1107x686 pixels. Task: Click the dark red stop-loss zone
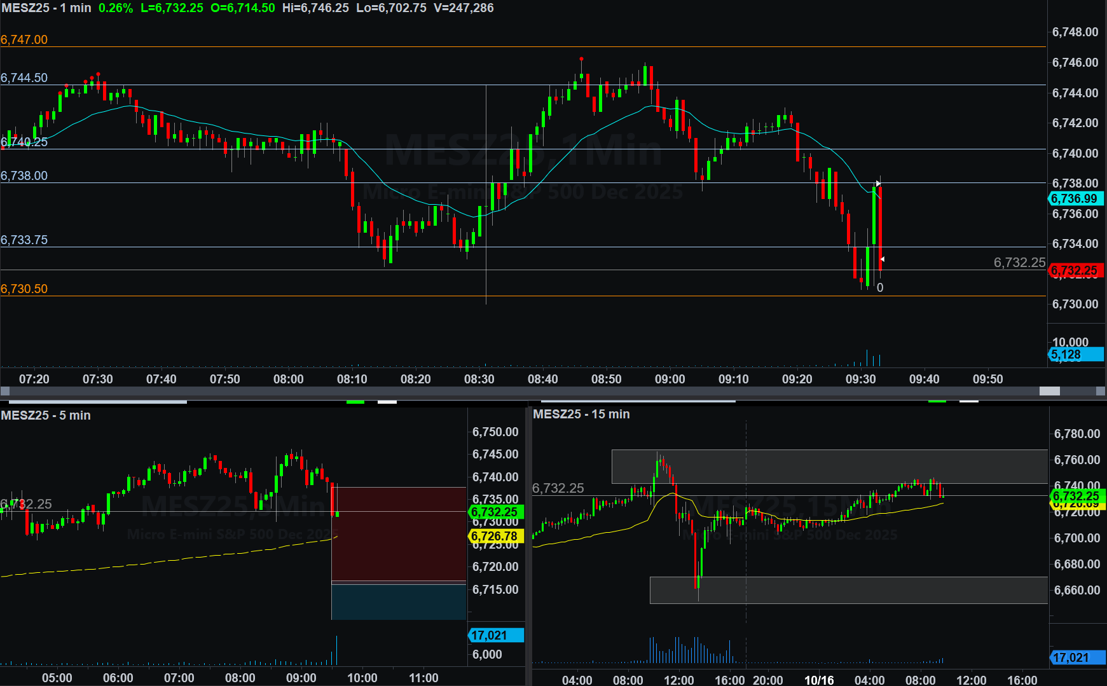pyautogui.click(x=399, y=534)
